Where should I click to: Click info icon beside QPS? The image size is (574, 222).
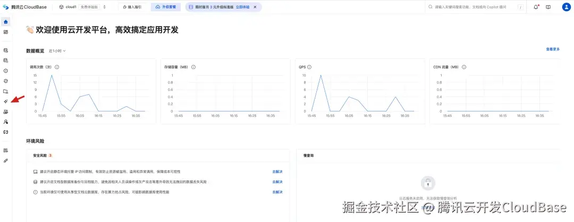click(309, 67)
